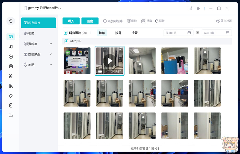The width and height of the screenshot is (240, 154).
Task: Switch to 按天 grouping tab
Action: click(x=134, y=33)
